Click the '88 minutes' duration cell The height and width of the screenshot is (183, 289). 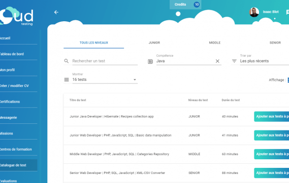[x=230, y=173]
